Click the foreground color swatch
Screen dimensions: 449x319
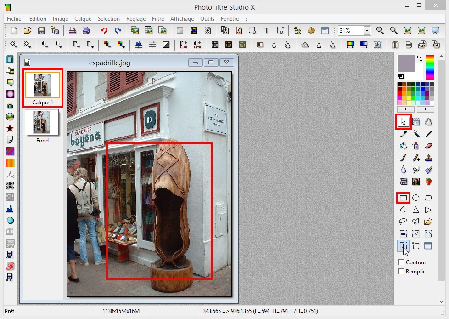(x=406, y=63)
